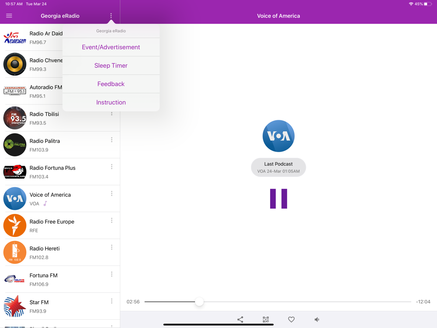This screenshot has height=328, width=437.
Task: Tap the Last Podcast button
Action: coord(278,167)
